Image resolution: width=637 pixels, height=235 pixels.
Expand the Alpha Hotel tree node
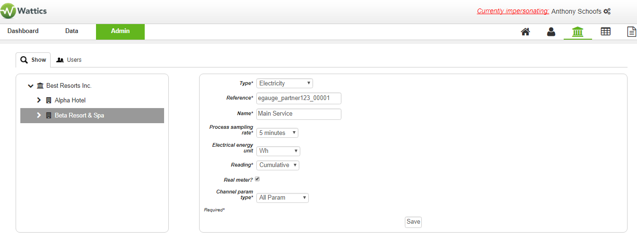coord(39,101)
